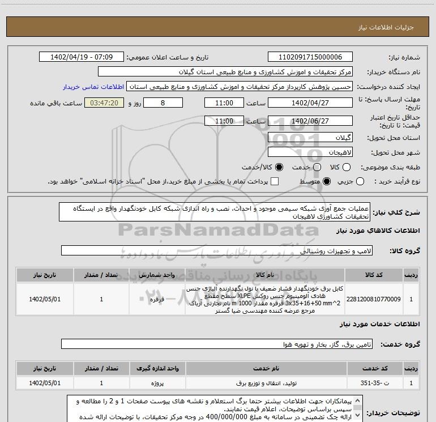Select the متوسط purchase type radio

click(327, 182)
